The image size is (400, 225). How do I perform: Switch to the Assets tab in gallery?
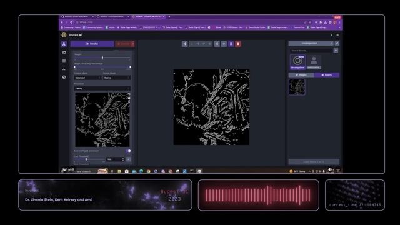(x=327, y=75)
